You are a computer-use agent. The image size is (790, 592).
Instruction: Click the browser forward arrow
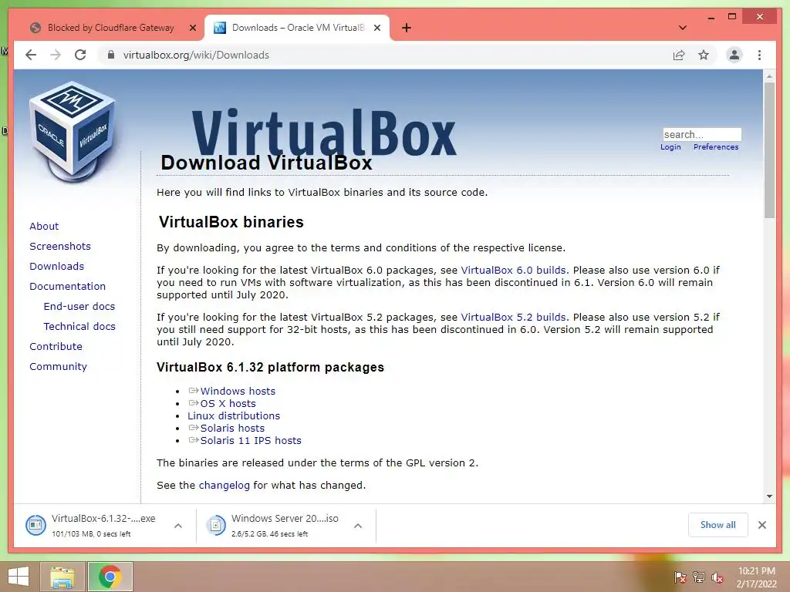click(x=56, y=55)
